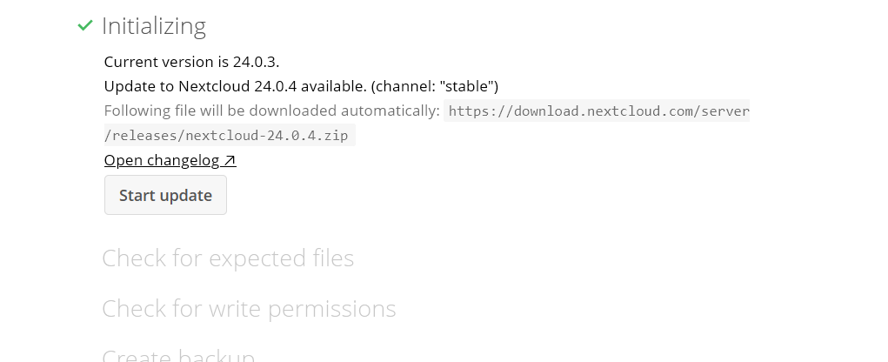
Task: Click the external arrow icon after Open changelog
Action: 230,161
